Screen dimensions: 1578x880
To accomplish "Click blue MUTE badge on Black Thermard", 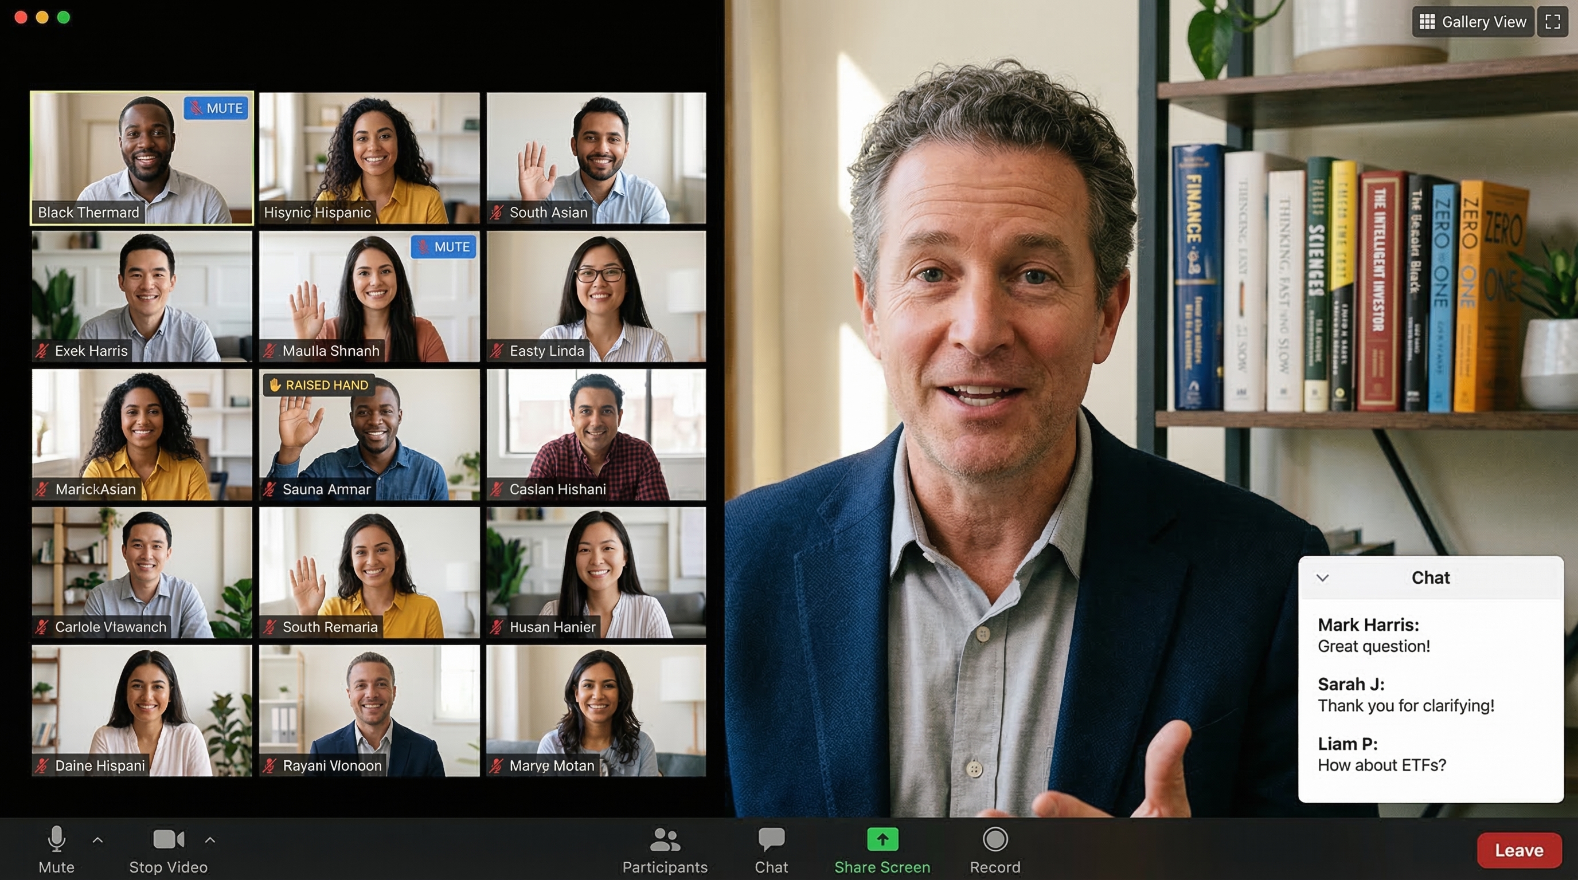I will 216,108.
